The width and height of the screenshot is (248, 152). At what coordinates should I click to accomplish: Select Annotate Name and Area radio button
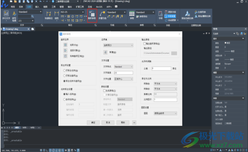64,81
